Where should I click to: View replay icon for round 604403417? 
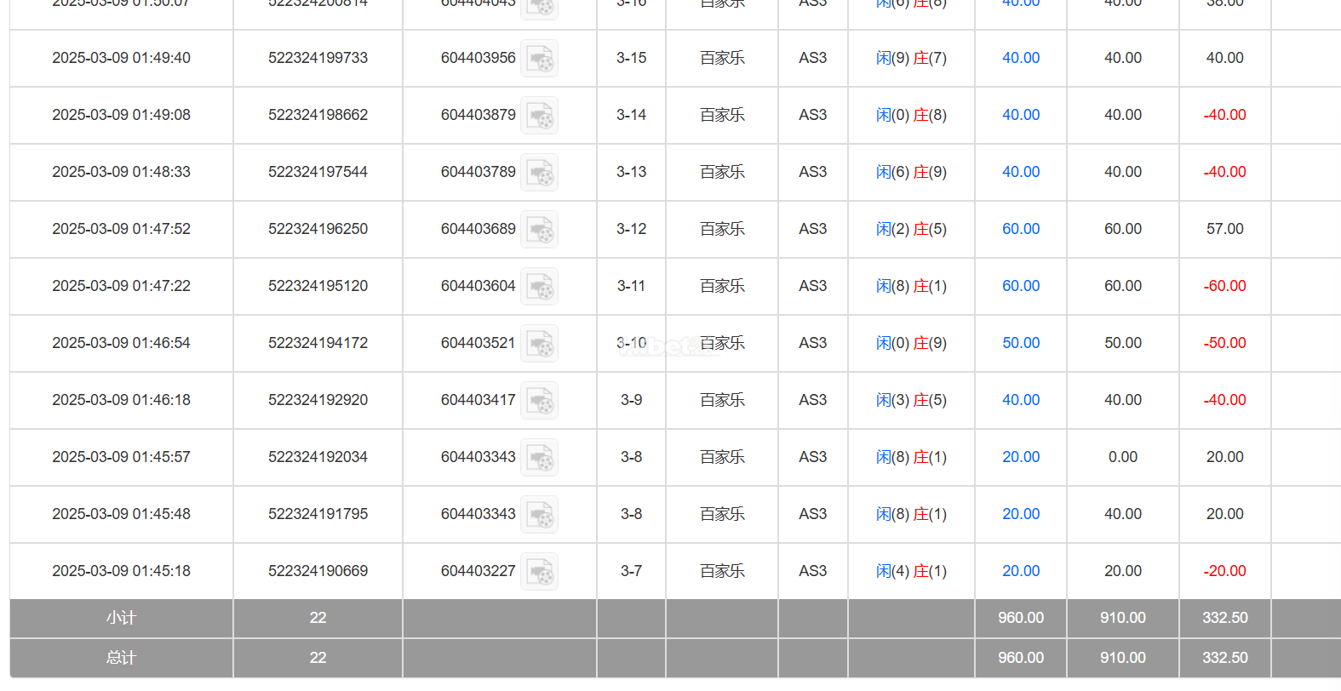coord(539,401)
